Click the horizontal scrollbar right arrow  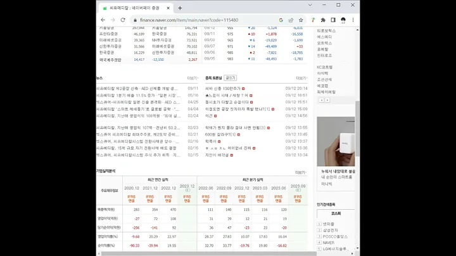[x=353, y=253]
